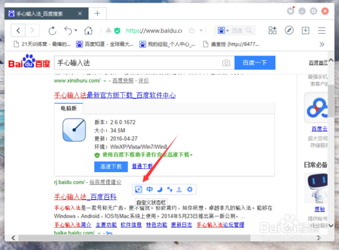339x250 pixels.
Task: Focus the Baidu search input field
Action: [x=138, y=63]
